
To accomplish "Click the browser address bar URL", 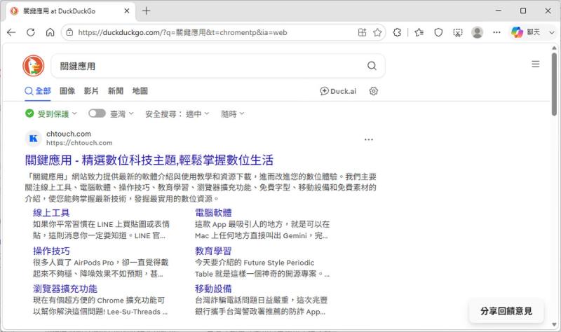I will [182, 32].
